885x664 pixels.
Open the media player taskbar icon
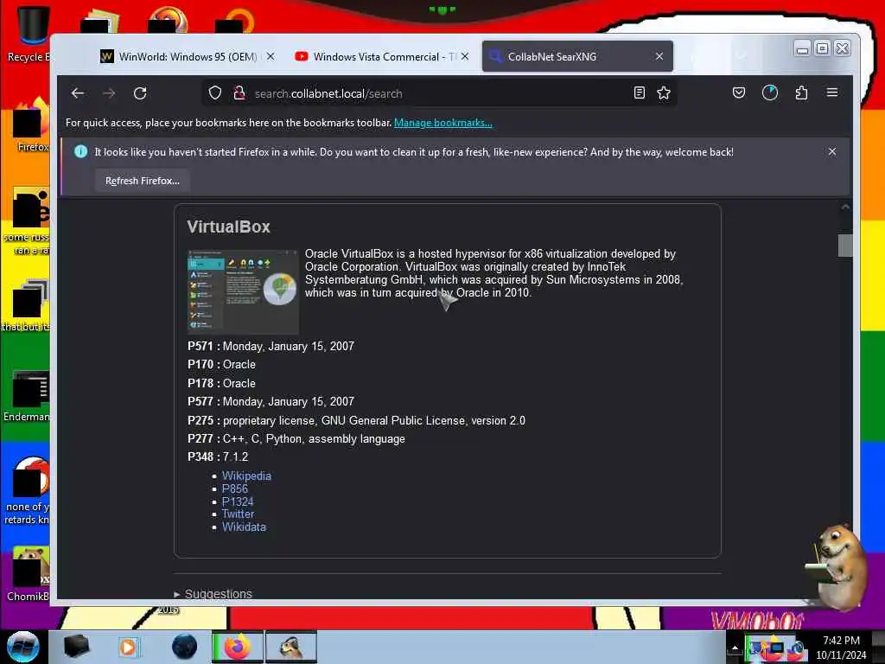(x=128, y=647)
